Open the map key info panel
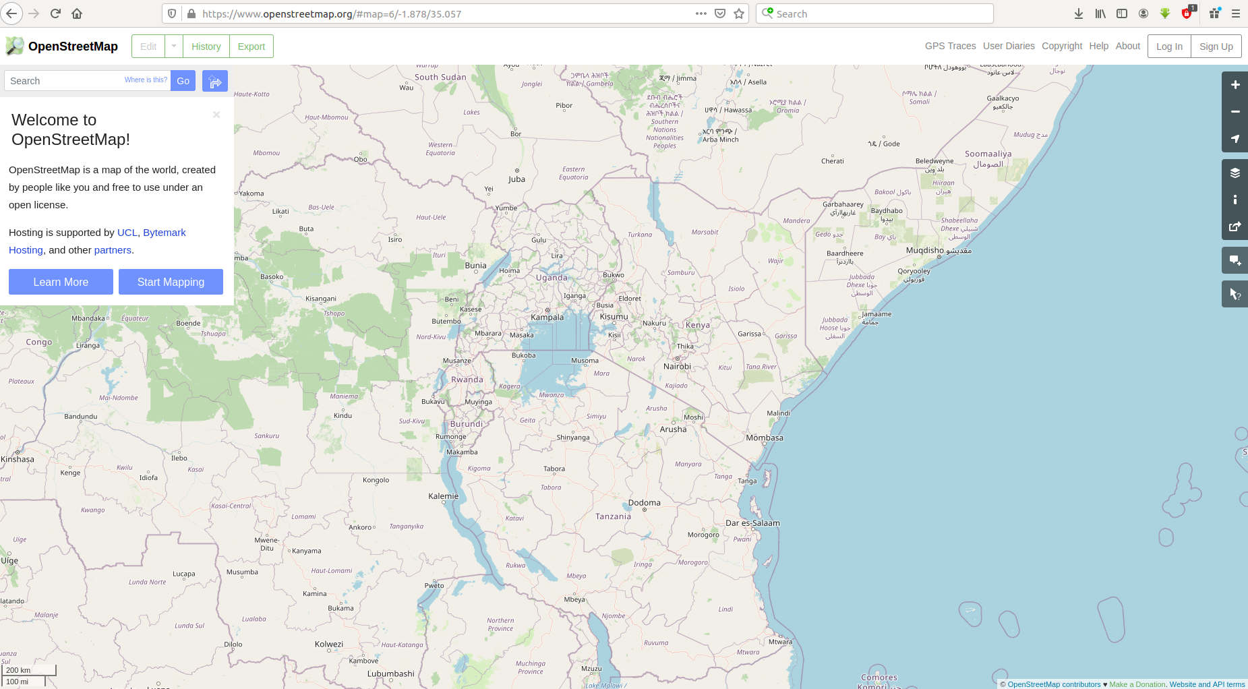The height and width of the screenshot is (689, 1248). coord(1235,200)
